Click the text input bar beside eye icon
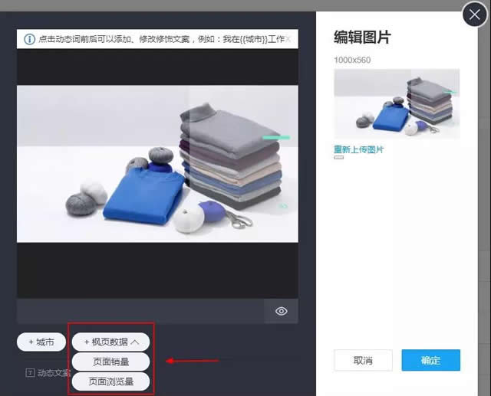Screen dimensions: 491x396 (x=140, y=311)
